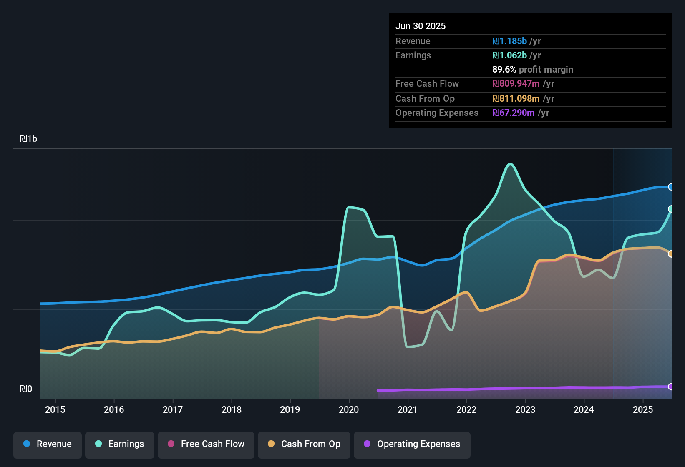Toggle the Revenue series legend button

click(48, 444)
